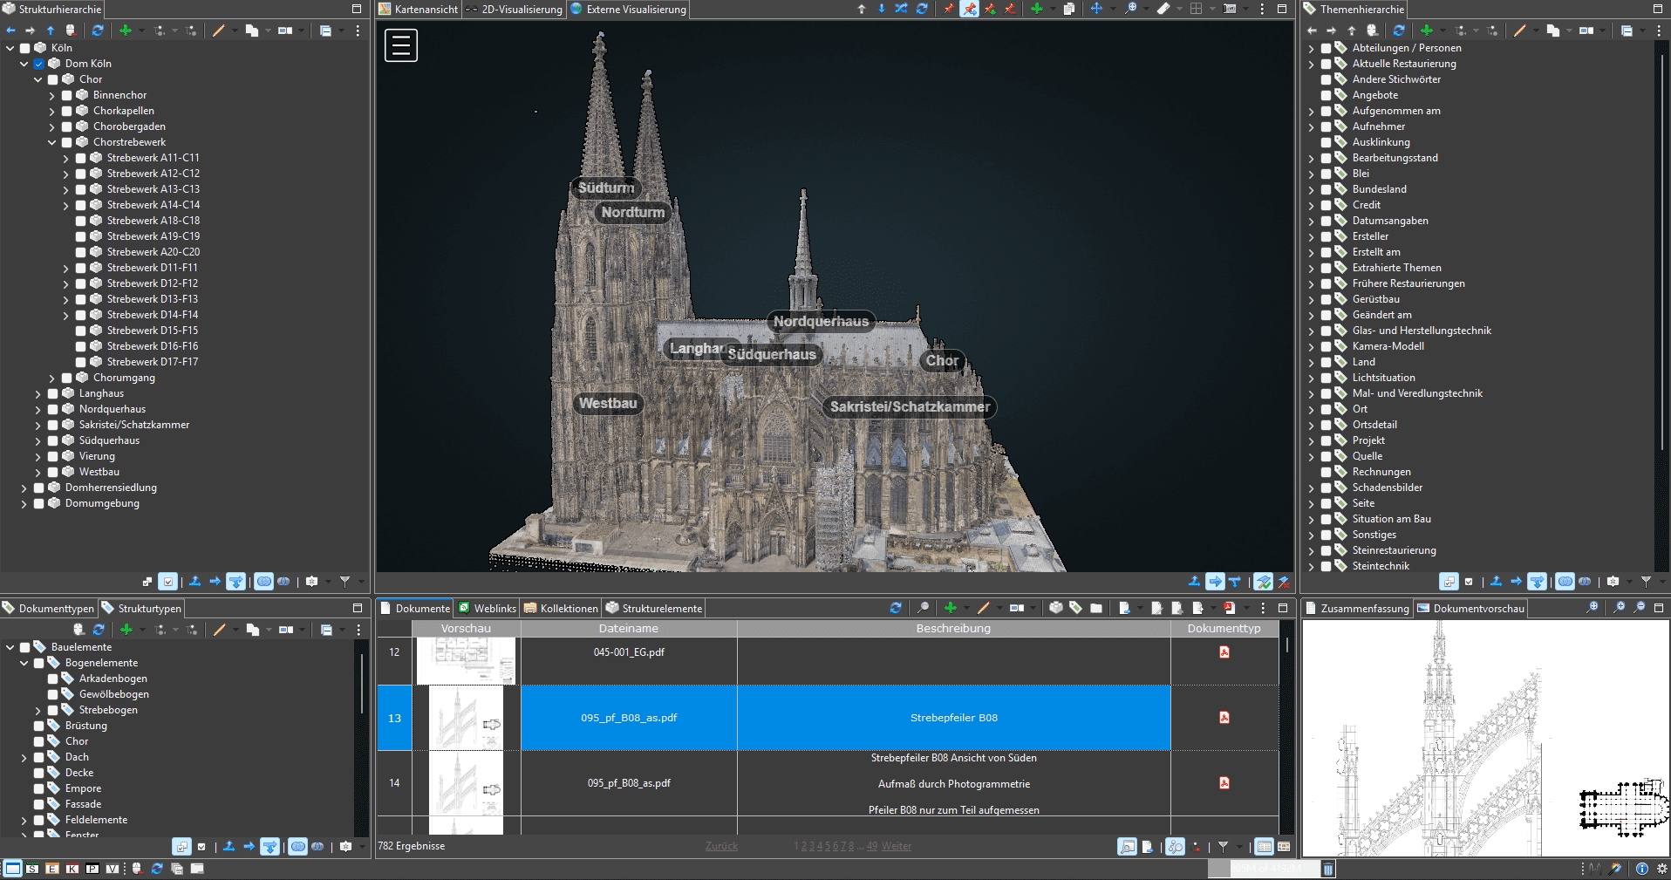Click the Weiter pagination link
This screenshot has width=1671, height=880.
896,846
